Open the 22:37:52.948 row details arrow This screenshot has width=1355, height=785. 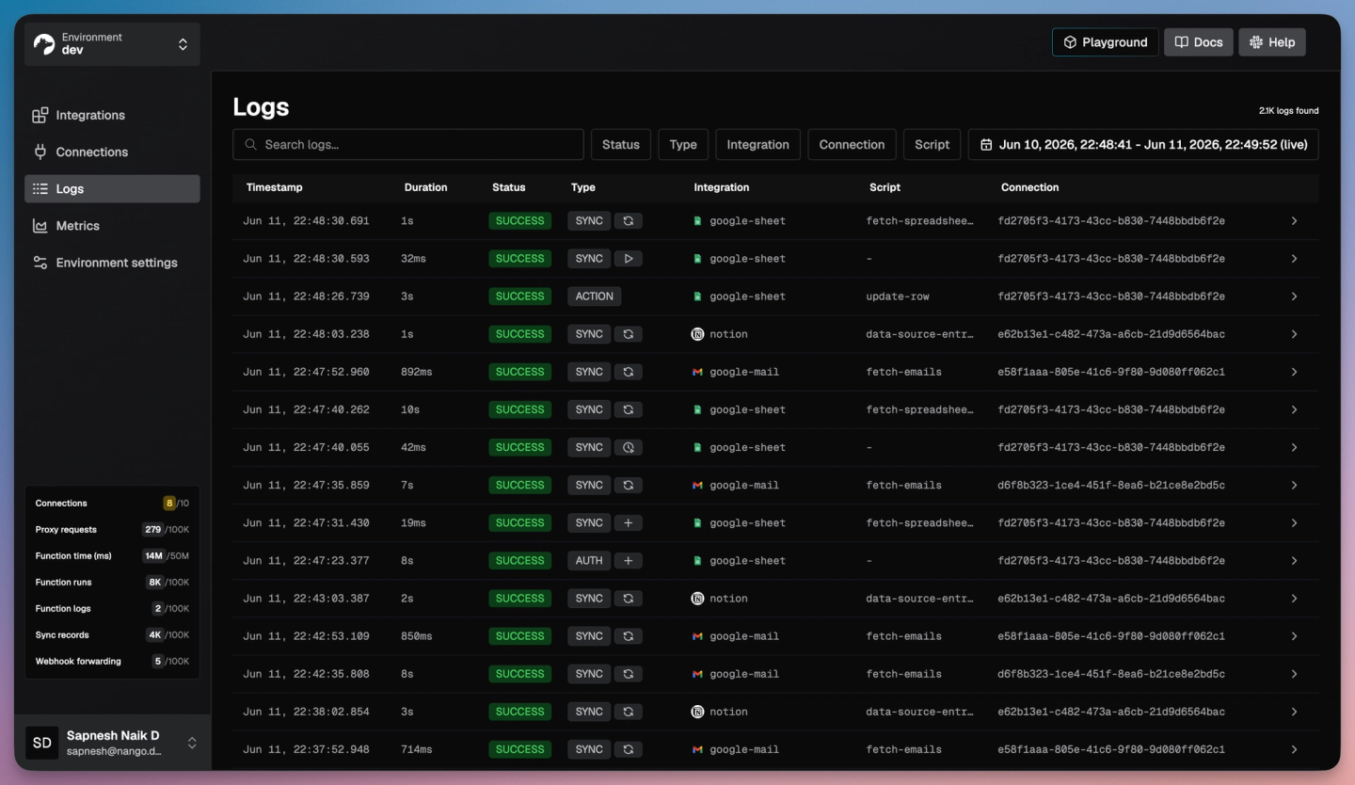(1294, 749)
